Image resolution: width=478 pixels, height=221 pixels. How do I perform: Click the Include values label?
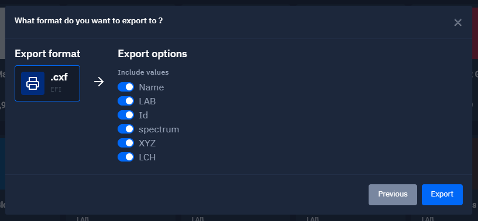coord(143,72)
